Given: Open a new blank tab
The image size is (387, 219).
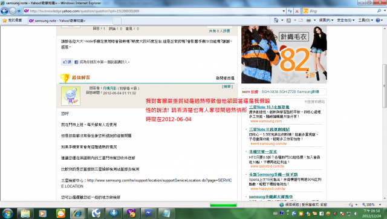Looking at the screenshot, I should tap(117, 21).
